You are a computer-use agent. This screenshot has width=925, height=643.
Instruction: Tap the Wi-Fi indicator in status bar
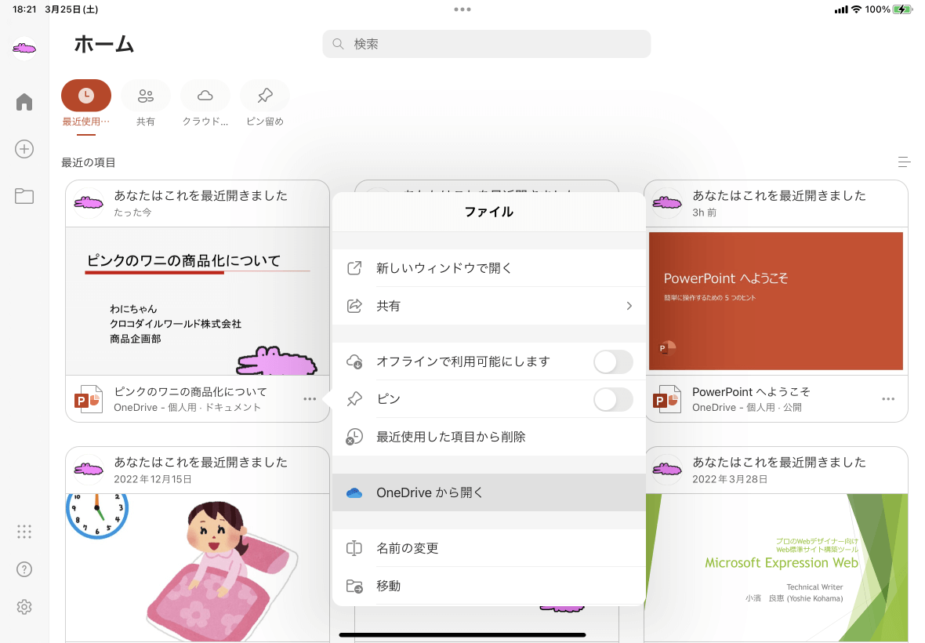click(856, 9)
